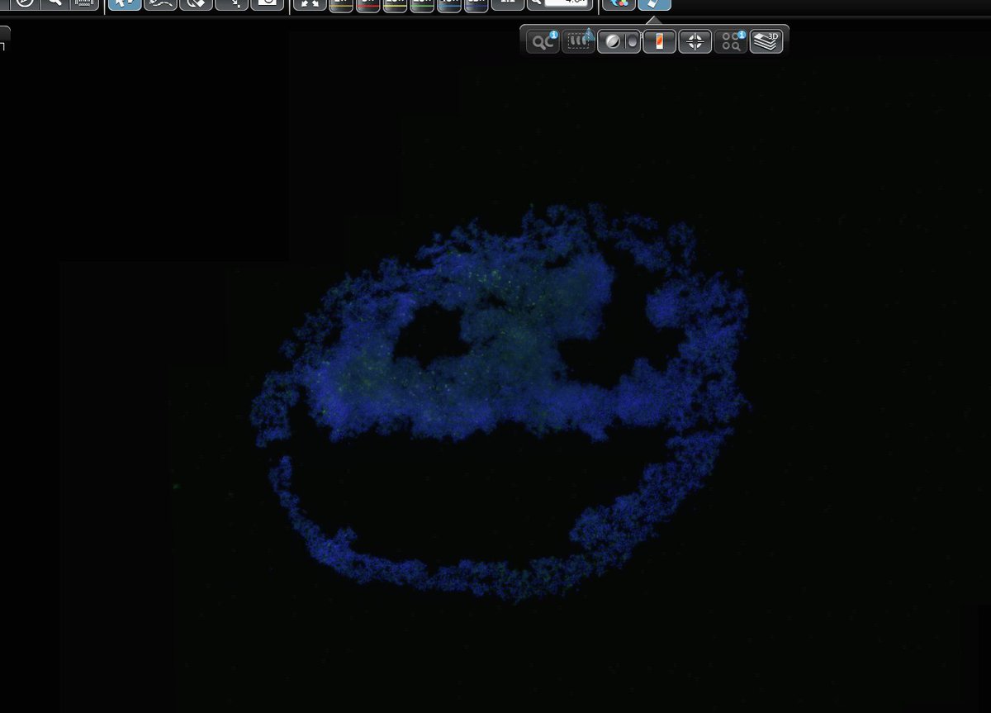Click the camera snapshot icon

(267, 3)
